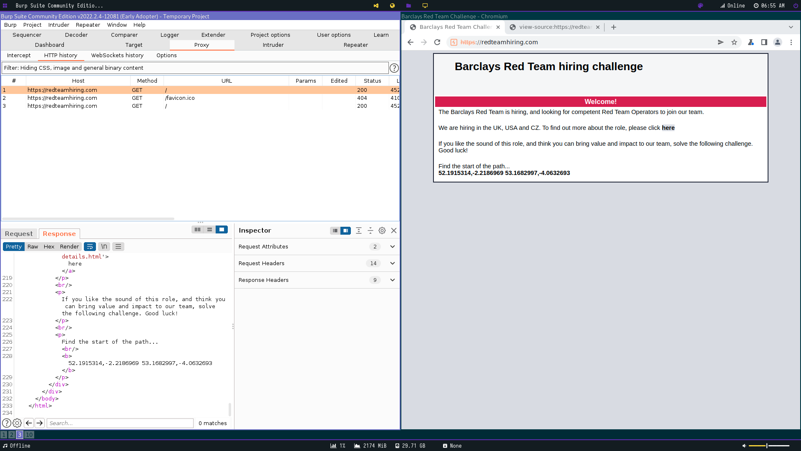Reload the redteamhiring.com page
The width and height of the screenshot is (801, 451).
(437, 42)
